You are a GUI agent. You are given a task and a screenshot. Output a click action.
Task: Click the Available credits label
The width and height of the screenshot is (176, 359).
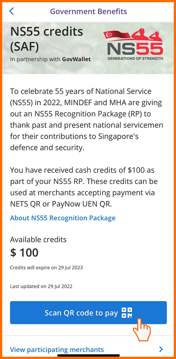(x=39, y=240)
